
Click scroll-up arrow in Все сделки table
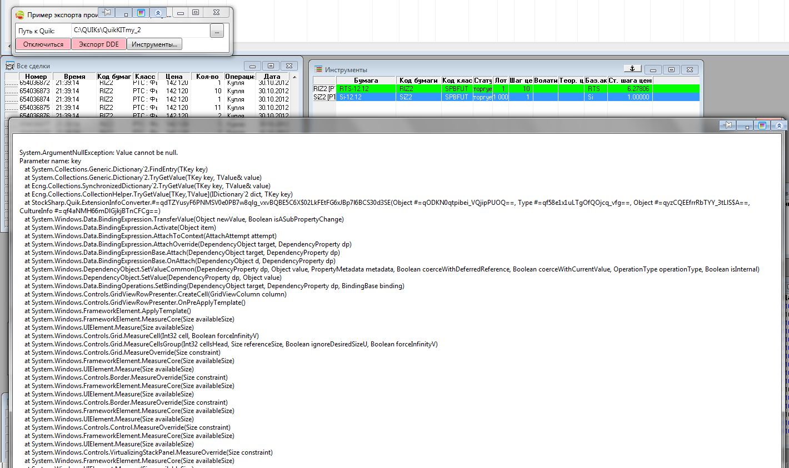[x=294, y=77]
